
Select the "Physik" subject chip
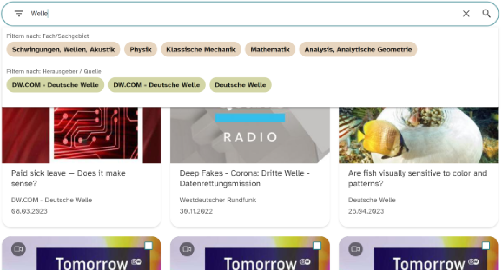(x=141, y=49)
